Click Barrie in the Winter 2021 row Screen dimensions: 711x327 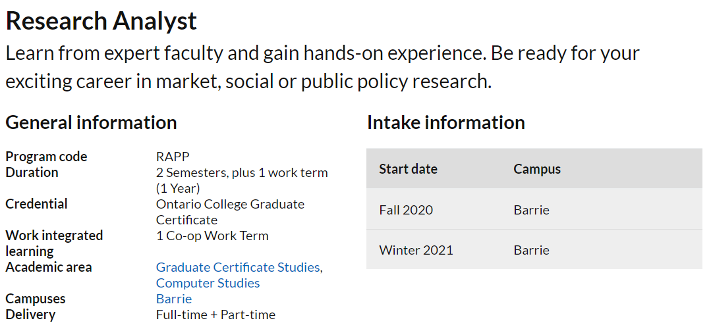(531, 250)
